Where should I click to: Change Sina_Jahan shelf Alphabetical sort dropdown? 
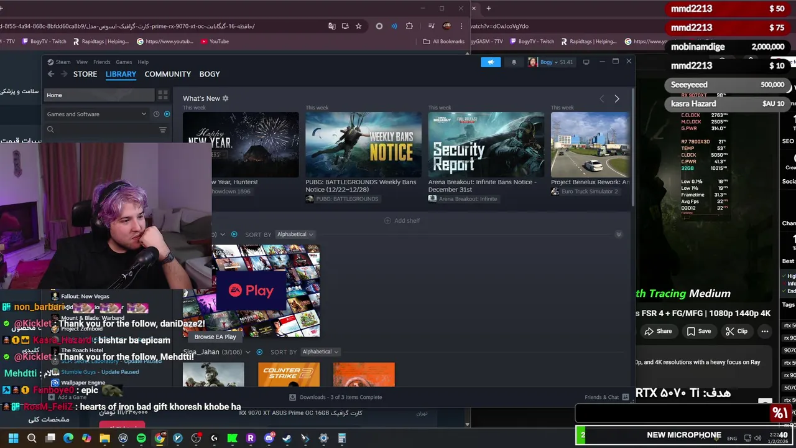click(x=320, y=352)
